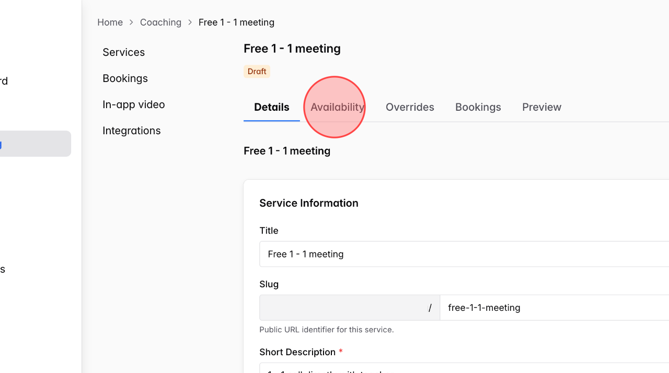Open the Bookings tab next to Overrides

click(478, 107)
